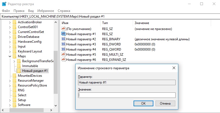
Task: Select the CurrentControlSet folder
Action: (x=31, y=32)
